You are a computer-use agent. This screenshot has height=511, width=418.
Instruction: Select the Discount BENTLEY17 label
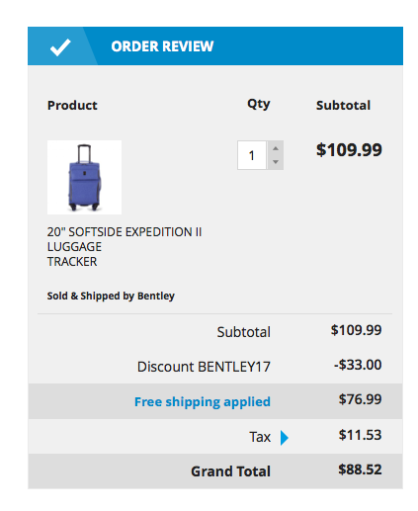(204, 367)
